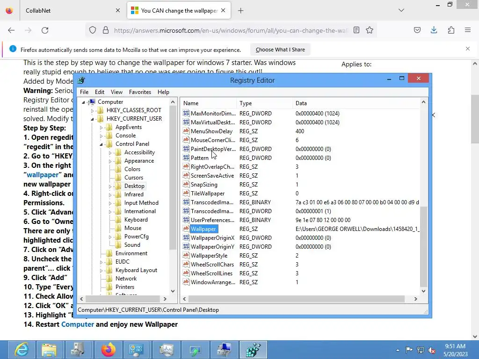Open the Registry Editor View menu
479x359 pixels.
click(x=116, y=92)
